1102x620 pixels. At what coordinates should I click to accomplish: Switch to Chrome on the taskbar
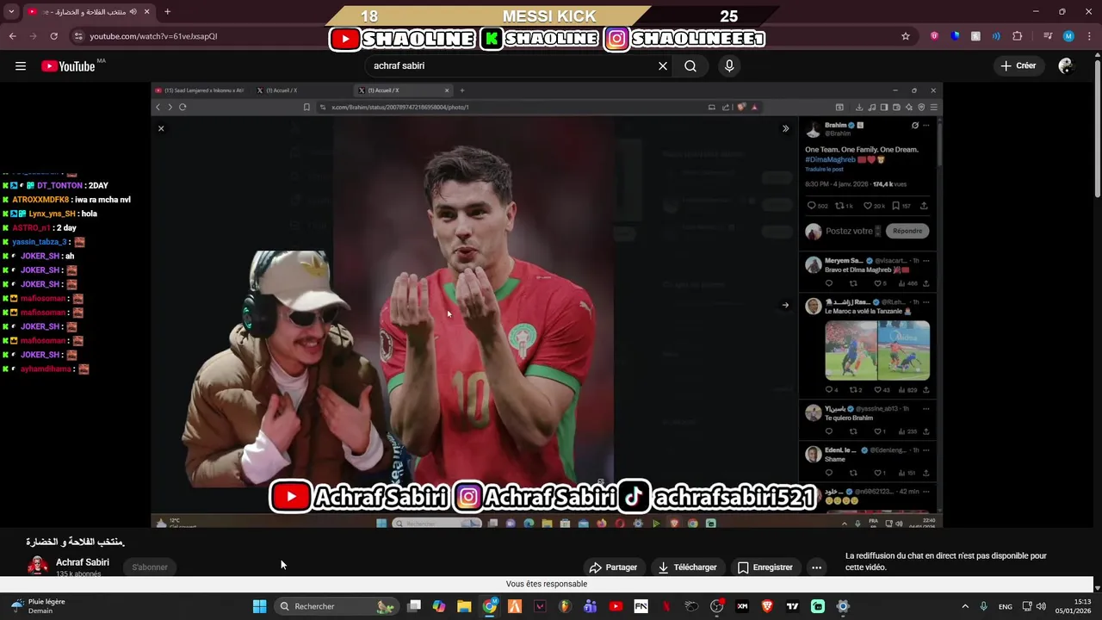pos(490,606)
